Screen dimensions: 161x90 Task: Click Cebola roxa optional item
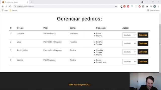pos(101,62)
